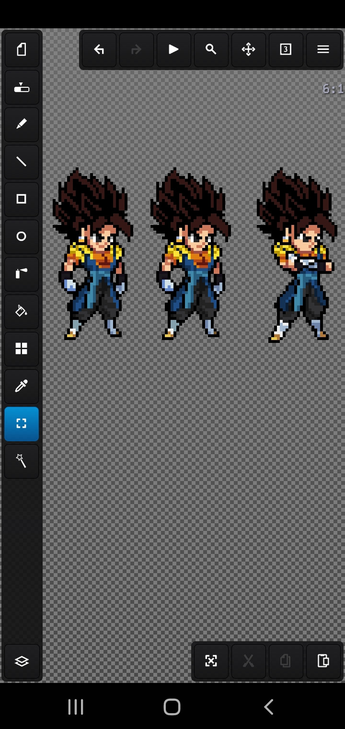Click the first sprite on canvas

(92, 254)
